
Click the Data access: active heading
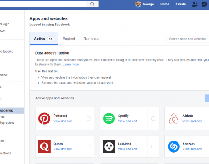[52, 53]
